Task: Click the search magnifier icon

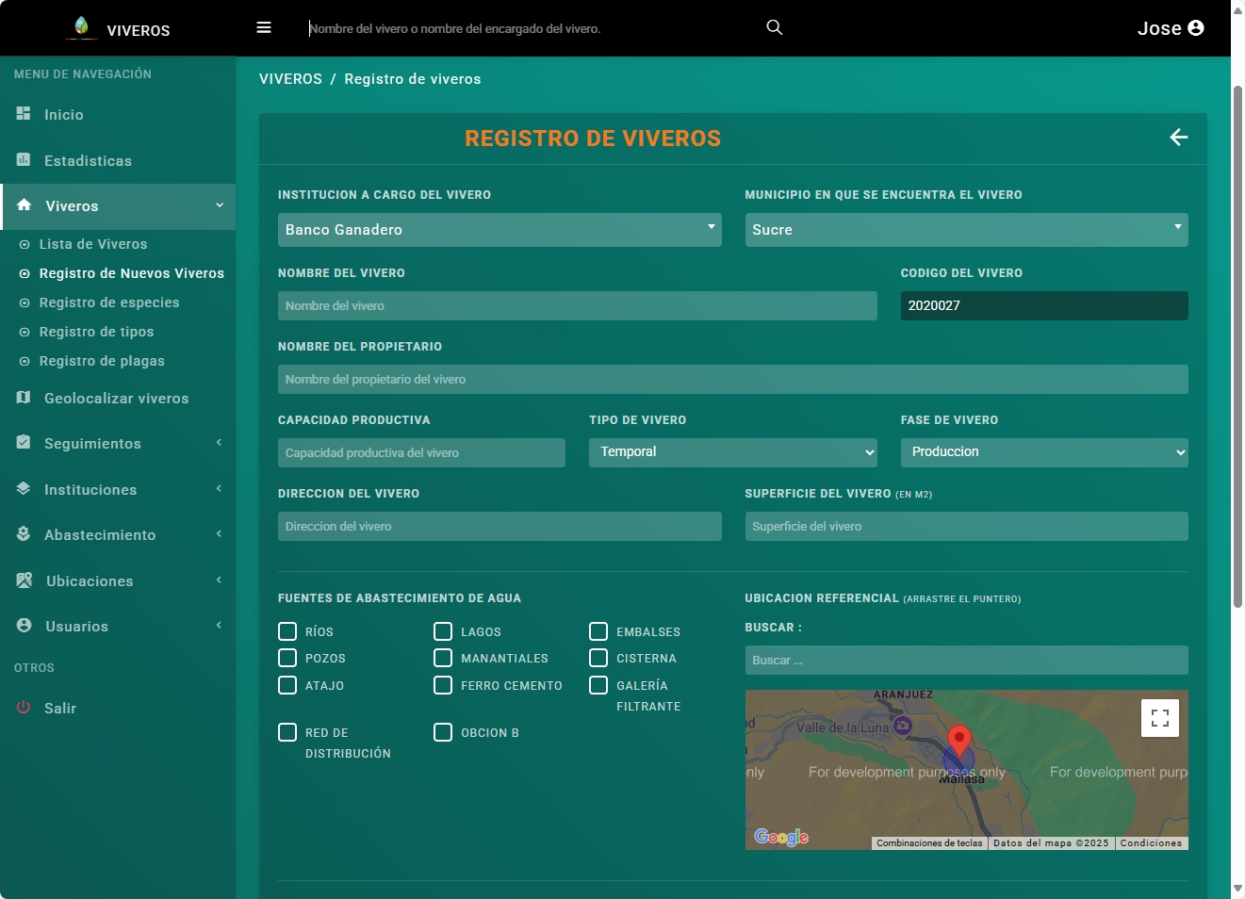Action: [x=774, y=27]
